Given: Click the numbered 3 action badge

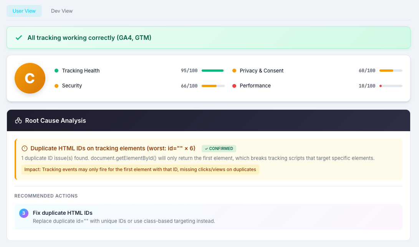Looking at the screenshot, I should coord(24,213).
